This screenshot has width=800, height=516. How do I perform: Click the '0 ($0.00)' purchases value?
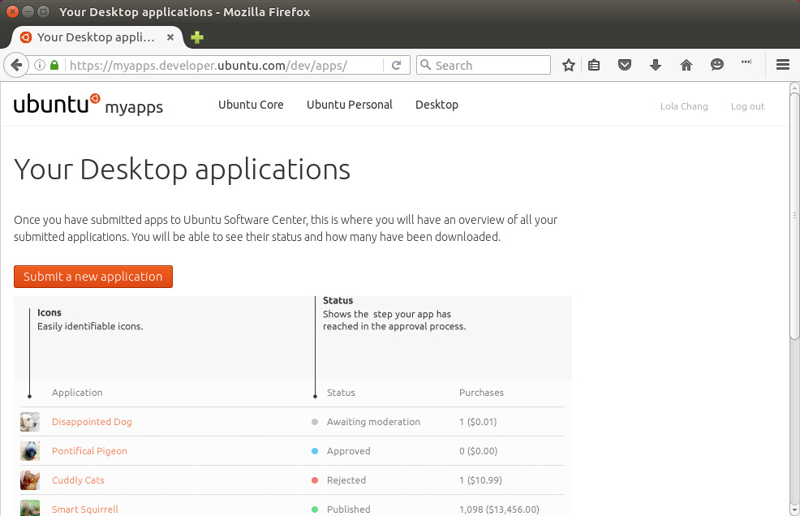[478, 451]
